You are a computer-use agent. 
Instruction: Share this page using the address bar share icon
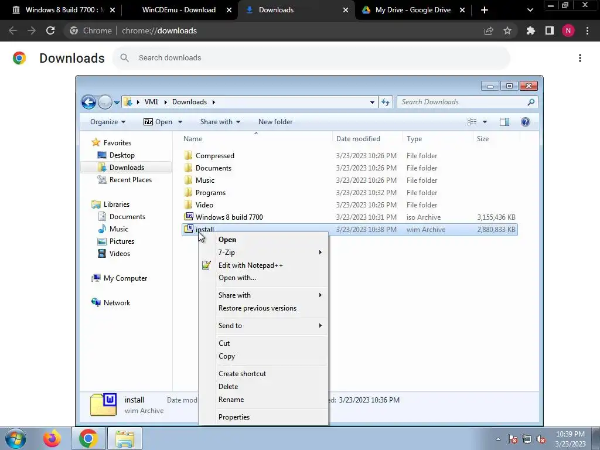[489, 30]
